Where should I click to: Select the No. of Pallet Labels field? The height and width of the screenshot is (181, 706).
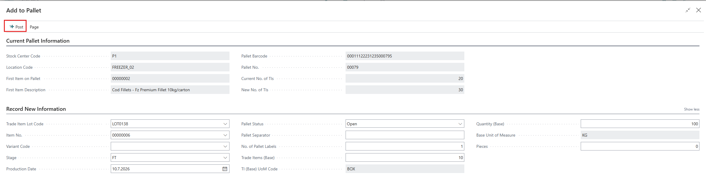[x=405, y=146]
